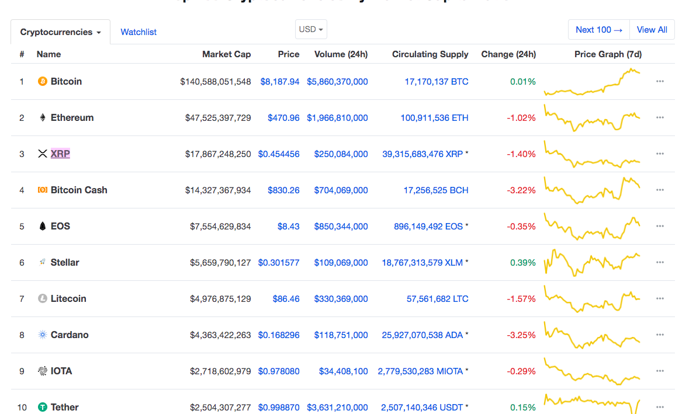This screenshot has height=414, width=696.
Task: Open the Litecoin name link
Action: click(68, 298)
